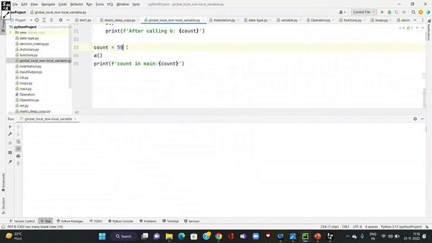Expand all in Project tool window
This screenshot has width=432, height=243.
click(x=44, y=20)
